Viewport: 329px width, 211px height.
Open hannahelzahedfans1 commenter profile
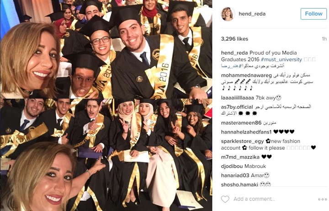click(x=246, y=132)
